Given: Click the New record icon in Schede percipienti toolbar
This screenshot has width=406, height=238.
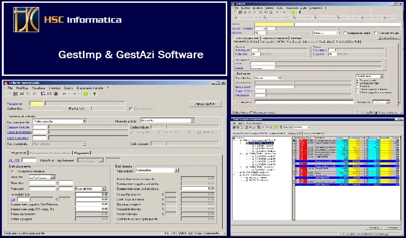Looking at the screenshot, I should tap(9, 94).
